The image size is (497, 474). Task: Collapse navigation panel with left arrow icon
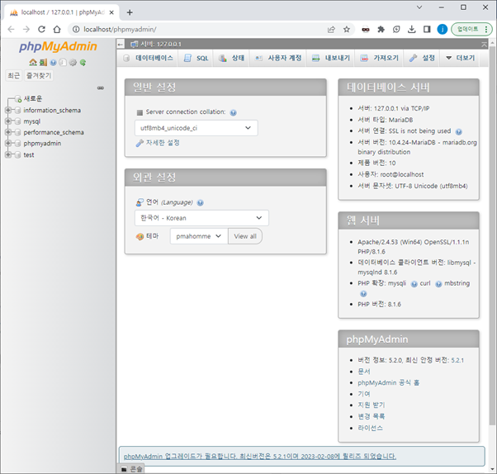(x=121, y=45)
